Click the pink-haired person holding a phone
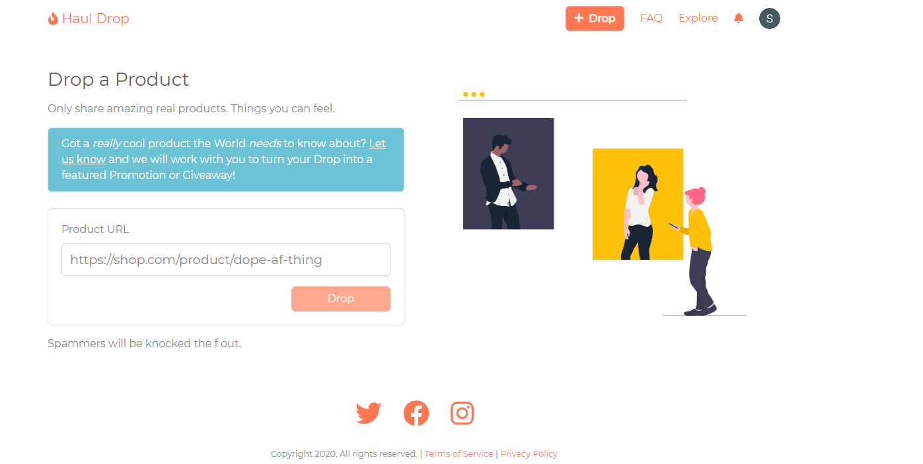 coord(698,251)
